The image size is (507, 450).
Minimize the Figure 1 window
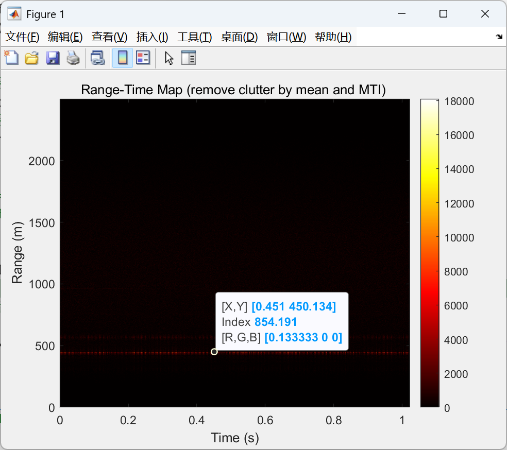click(x=401, y=14)
